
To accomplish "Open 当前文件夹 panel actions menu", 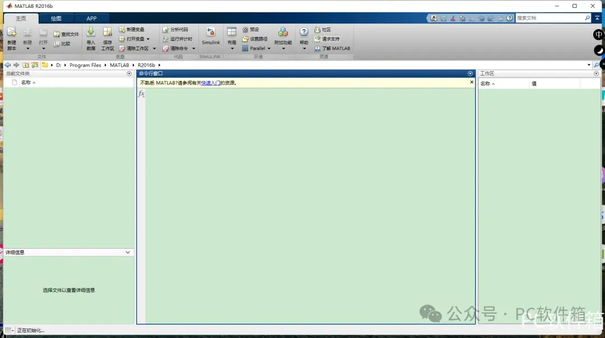I will click(x=129, y=73).
